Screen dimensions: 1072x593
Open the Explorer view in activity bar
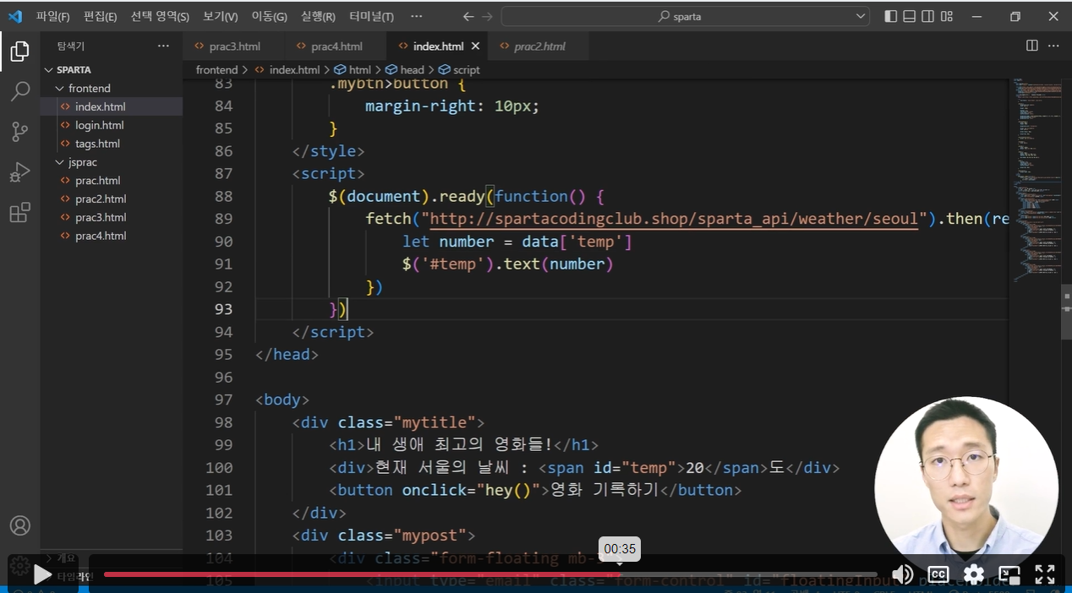[19, 52]
